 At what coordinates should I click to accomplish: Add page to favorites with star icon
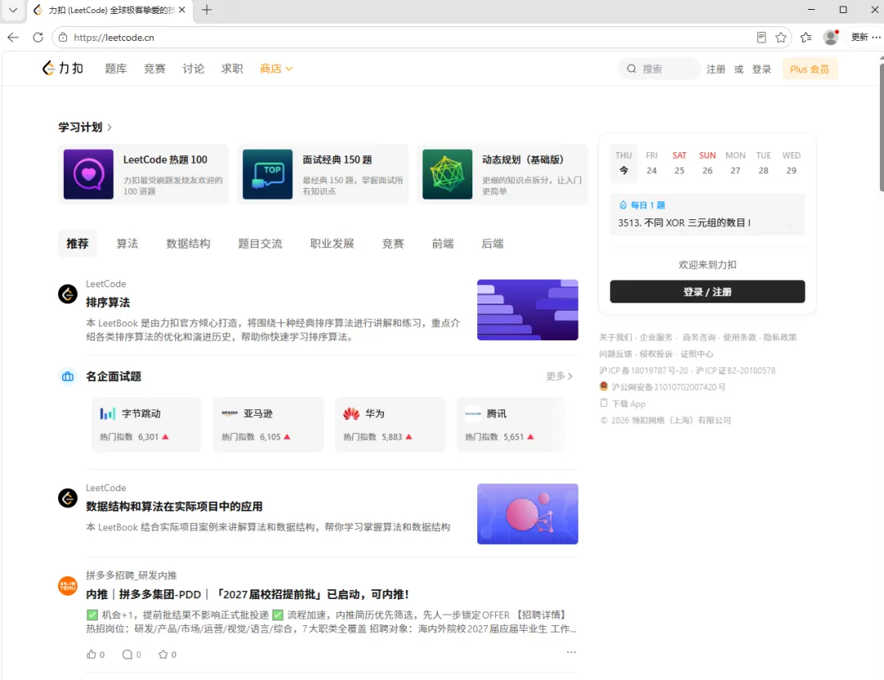coord(781,37)
